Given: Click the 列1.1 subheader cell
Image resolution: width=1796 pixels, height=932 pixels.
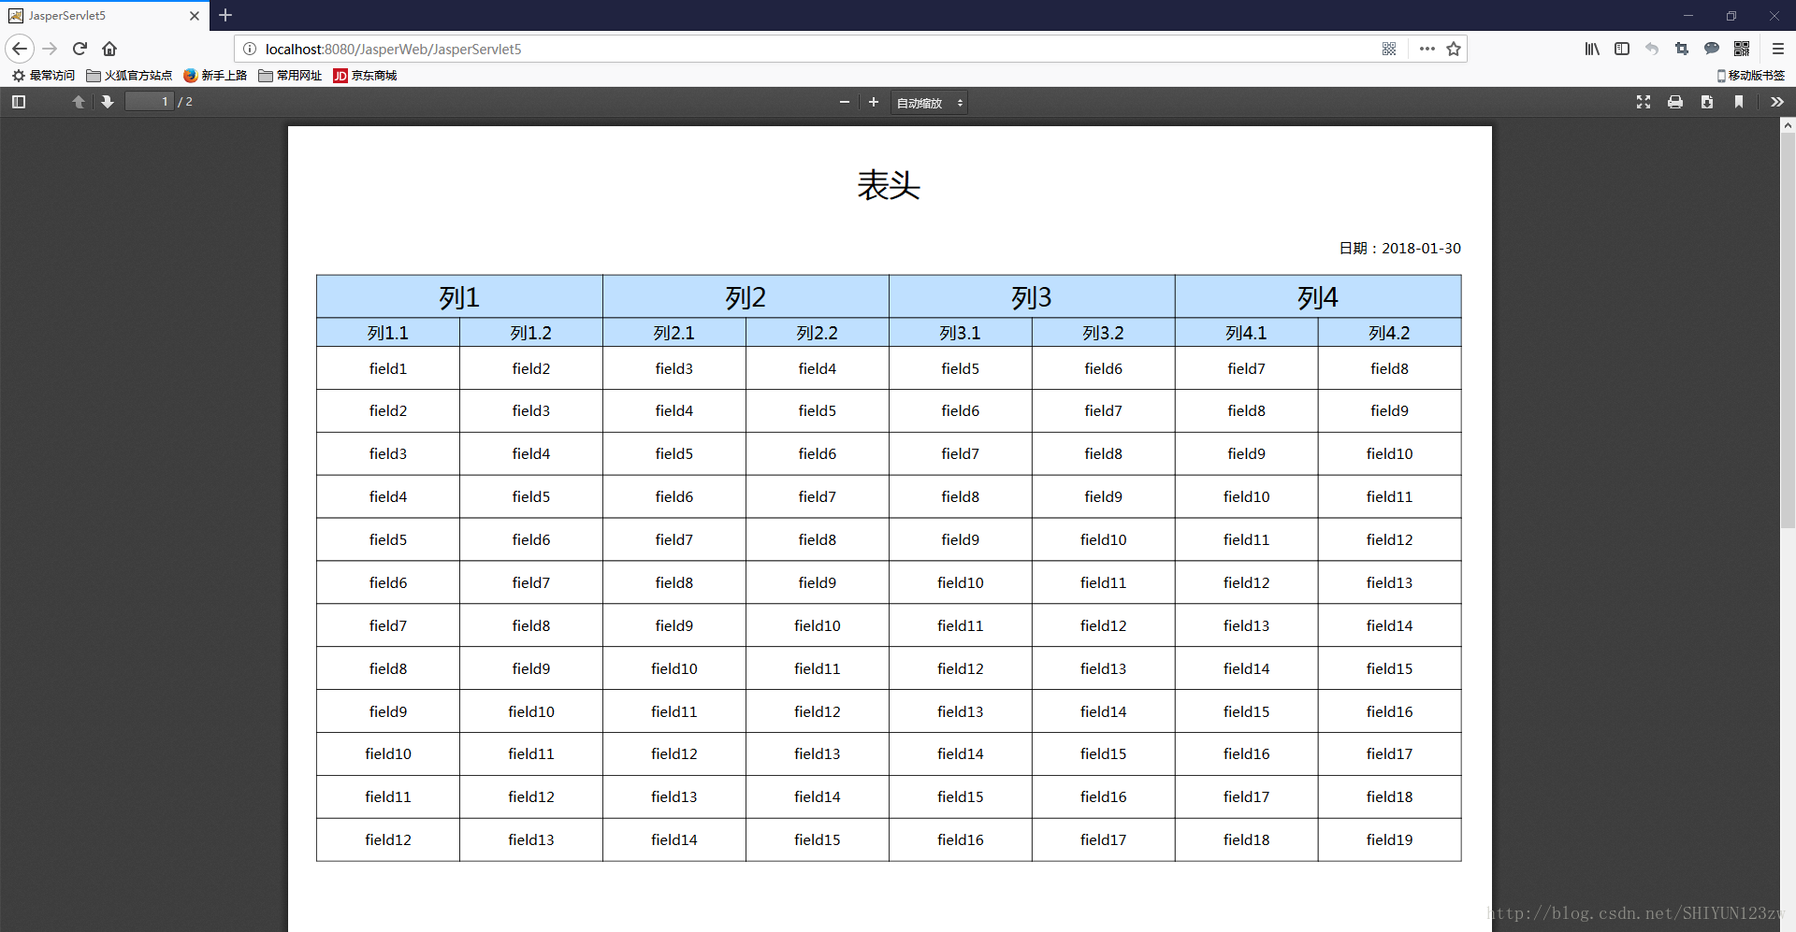Looking at the screenshot, I should click(x=388, y=333).
